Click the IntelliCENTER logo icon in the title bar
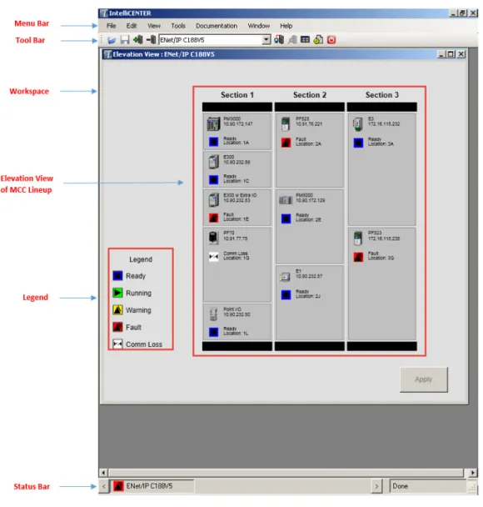The height and width of the screenshot is (507, 483). [103, 13]
